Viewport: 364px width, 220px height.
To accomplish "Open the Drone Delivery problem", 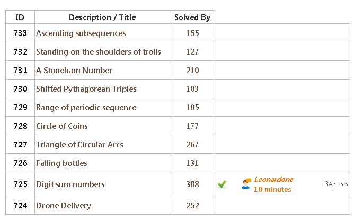I will (64, 206).
